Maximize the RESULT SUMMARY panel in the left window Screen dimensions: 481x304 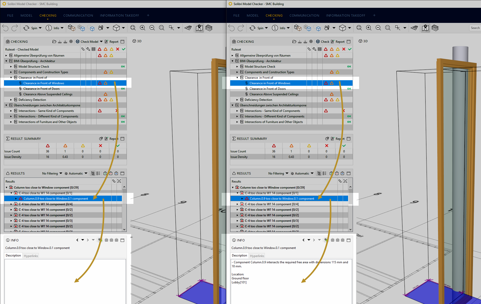[x=122, y=139]
